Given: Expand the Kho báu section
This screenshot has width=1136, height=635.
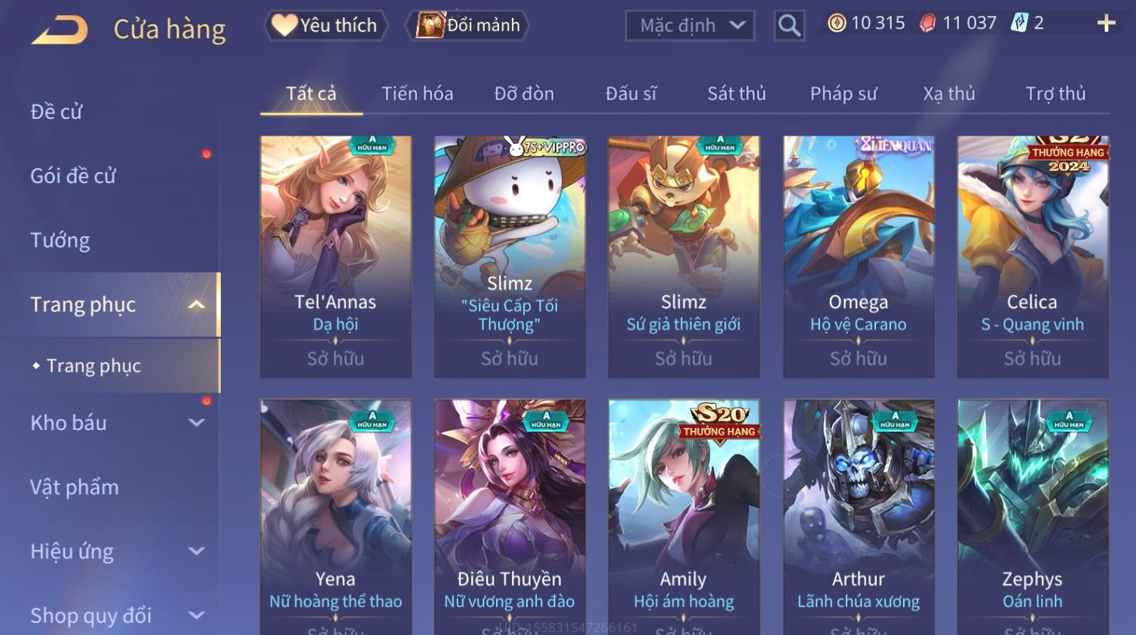Looking at the screenshot, I should click(196, 423).
